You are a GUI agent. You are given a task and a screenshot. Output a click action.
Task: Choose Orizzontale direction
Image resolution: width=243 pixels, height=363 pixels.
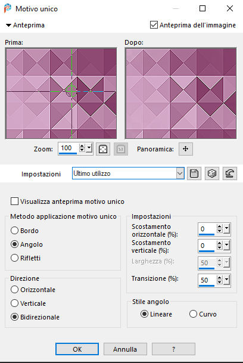(14, 289)
